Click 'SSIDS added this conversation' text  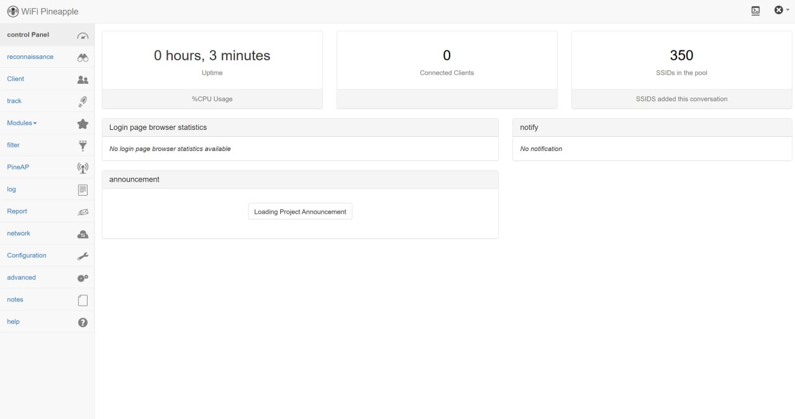[x=681, y=99]
